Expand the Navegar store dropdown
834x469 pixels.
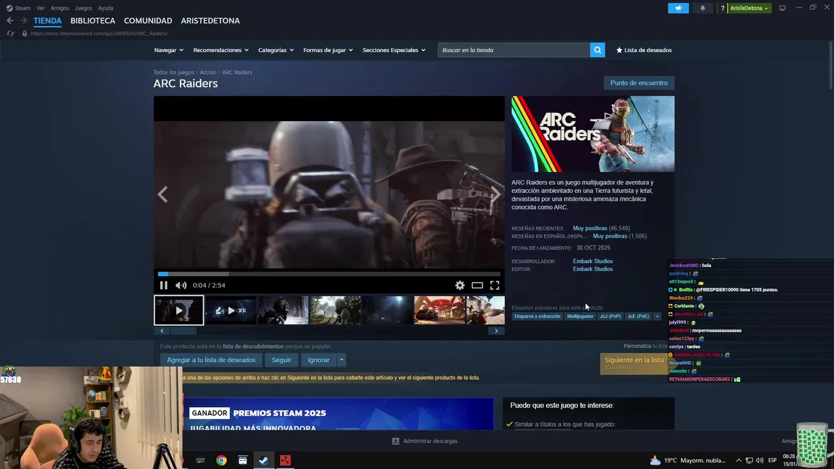[169, 50]
